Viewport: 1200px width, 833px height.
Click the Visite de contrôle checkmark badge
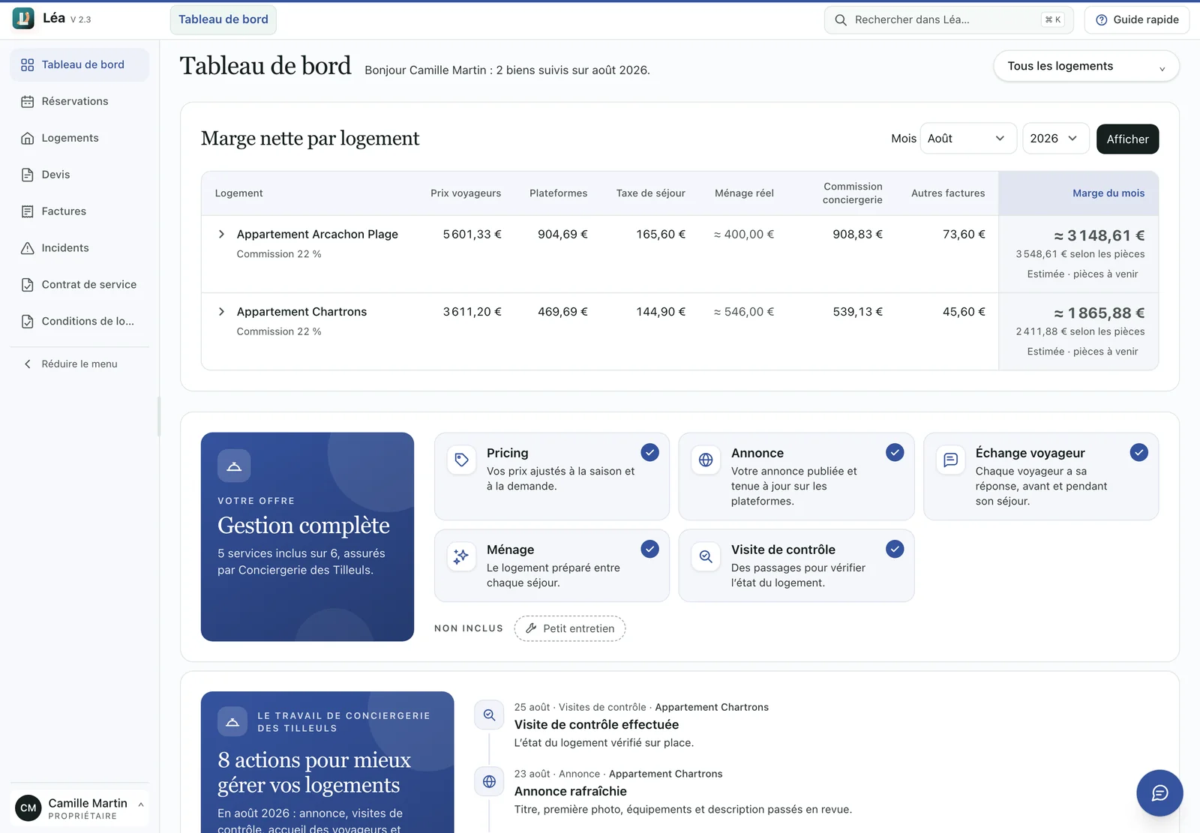pyautogui.click(x=895, y=549)
